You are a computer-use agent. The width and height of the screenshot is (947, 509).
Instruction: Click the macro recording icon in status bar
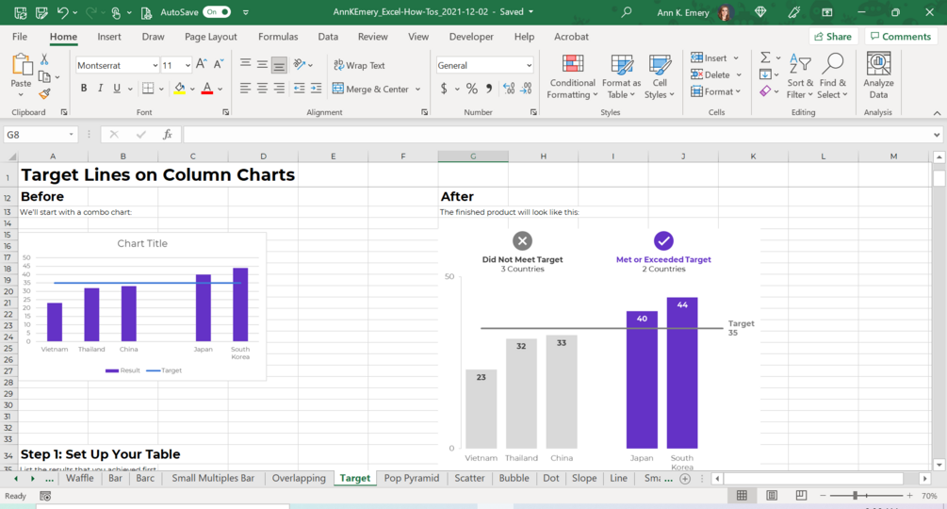tap(45, 496)
